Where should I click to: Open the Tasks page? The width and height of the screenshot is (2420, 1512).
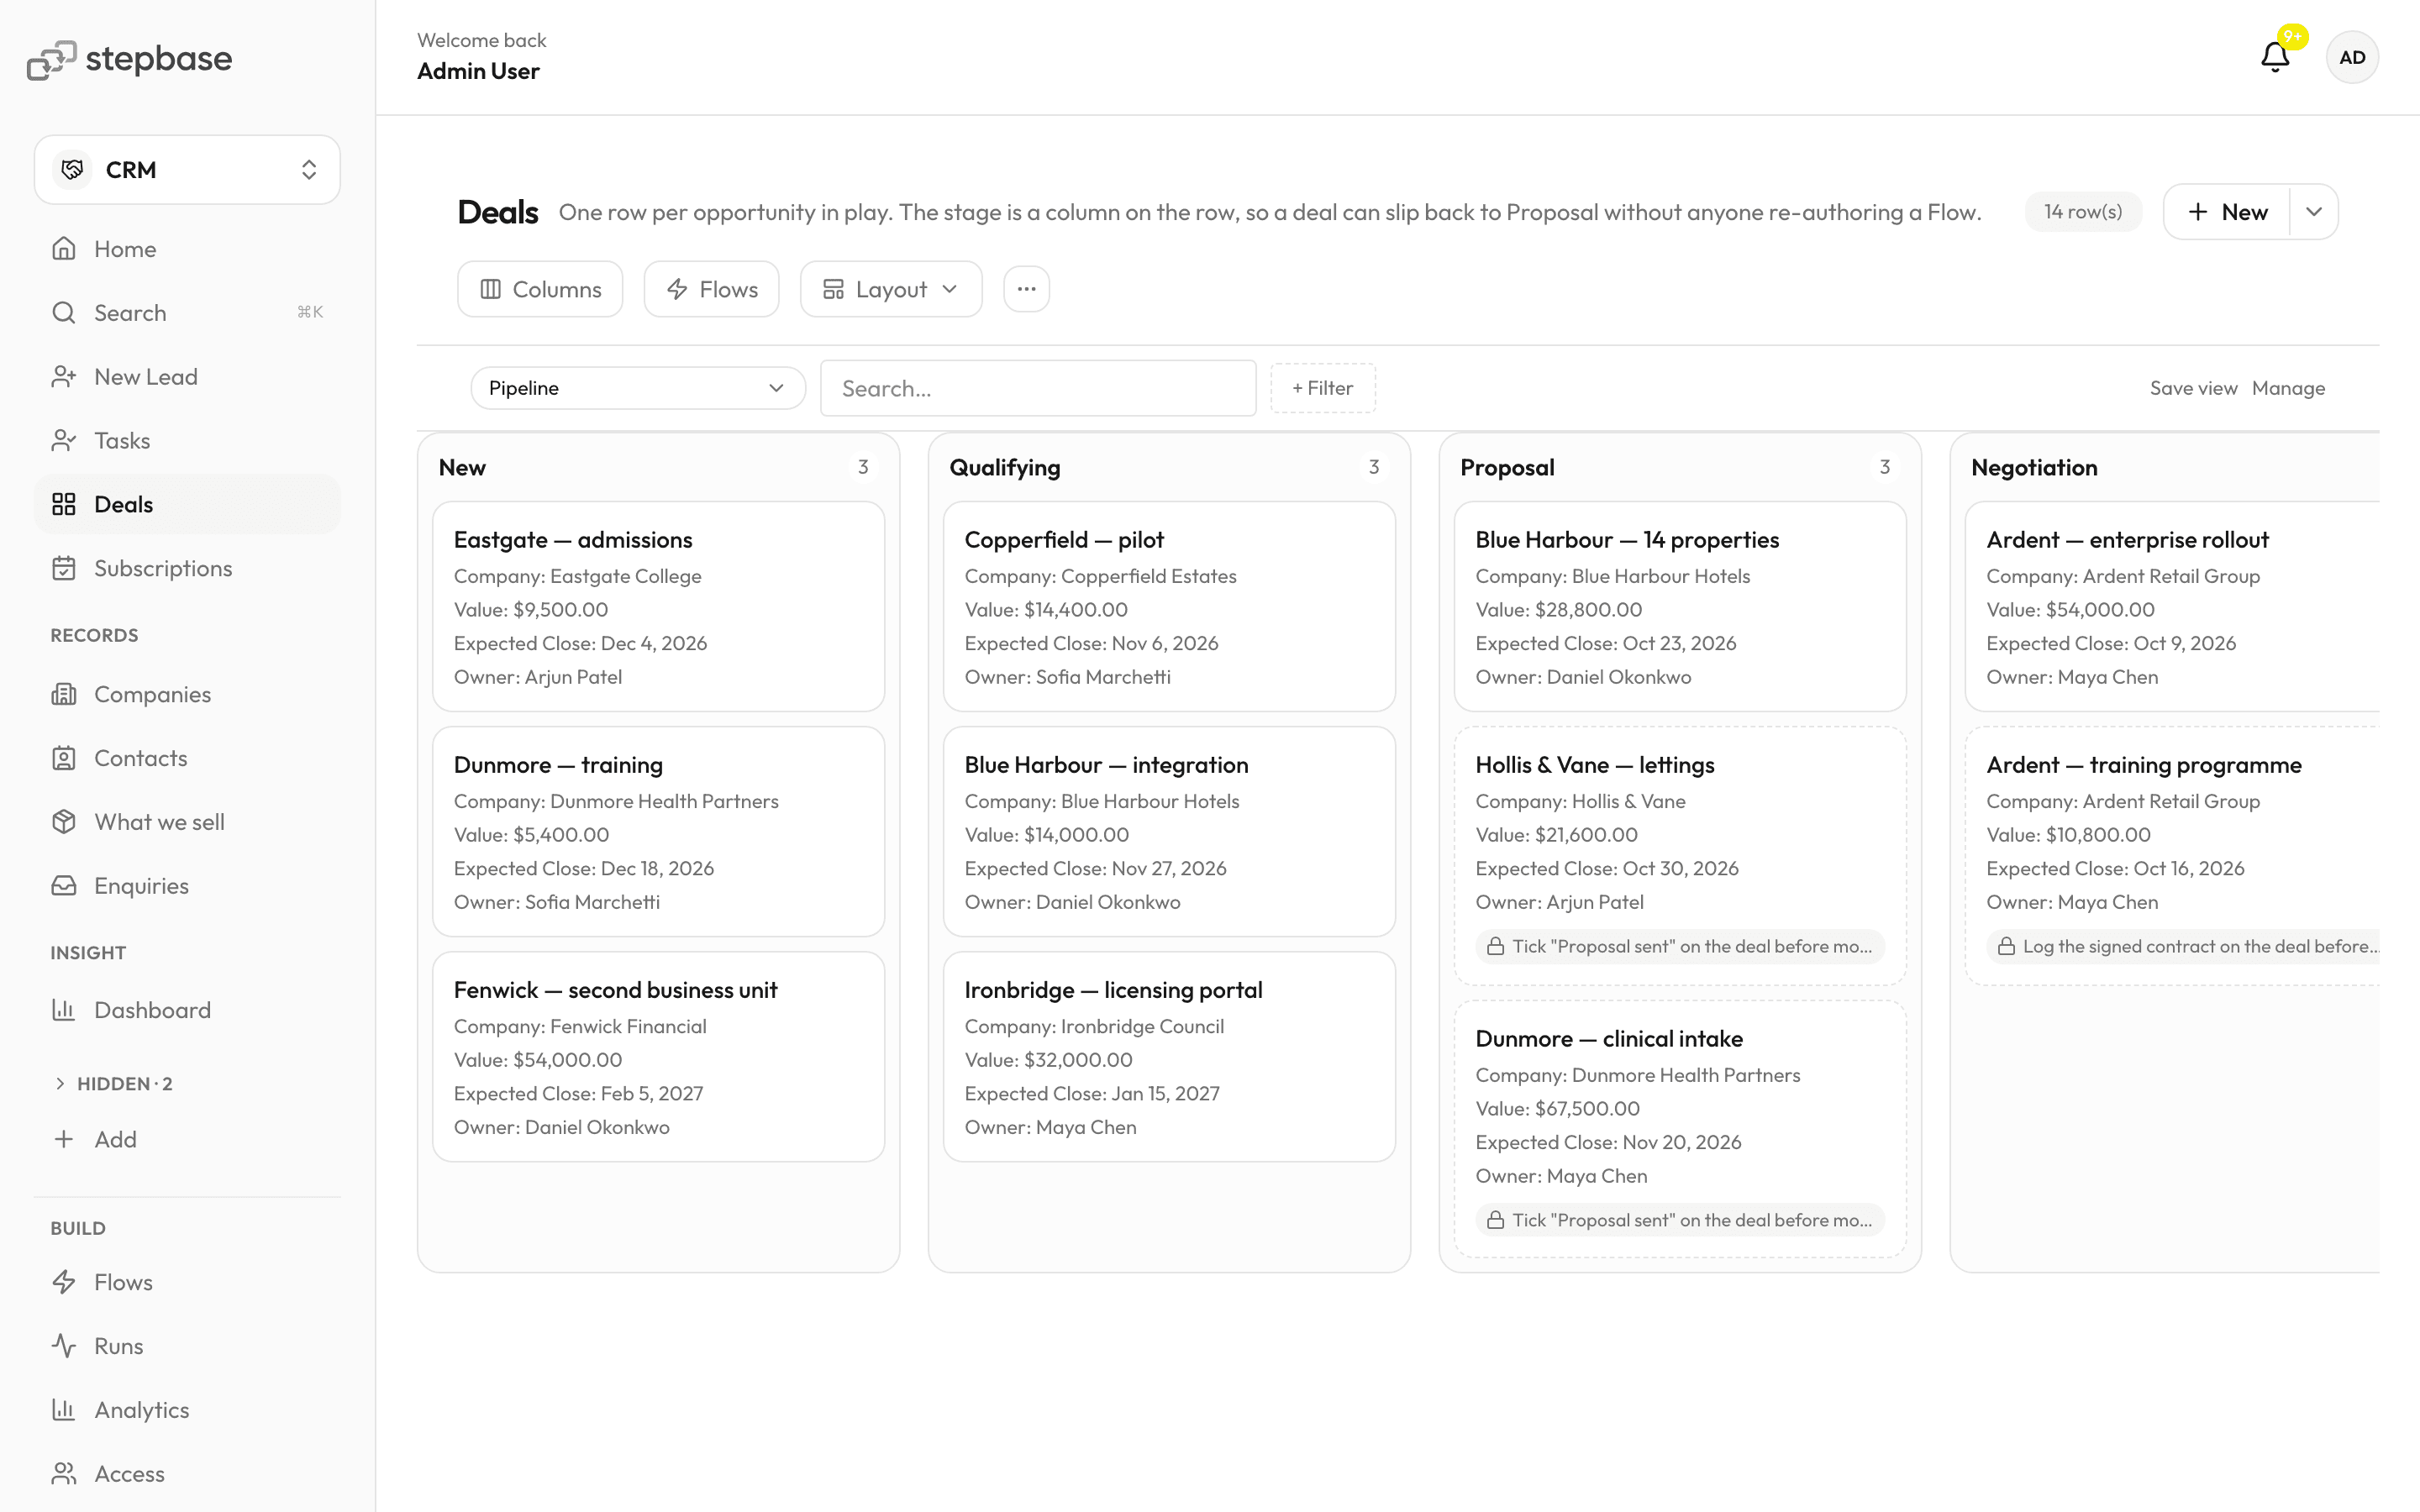[187, 441]
